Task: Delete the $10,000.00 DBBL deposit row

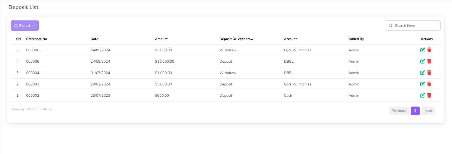Action: point(429,61)
